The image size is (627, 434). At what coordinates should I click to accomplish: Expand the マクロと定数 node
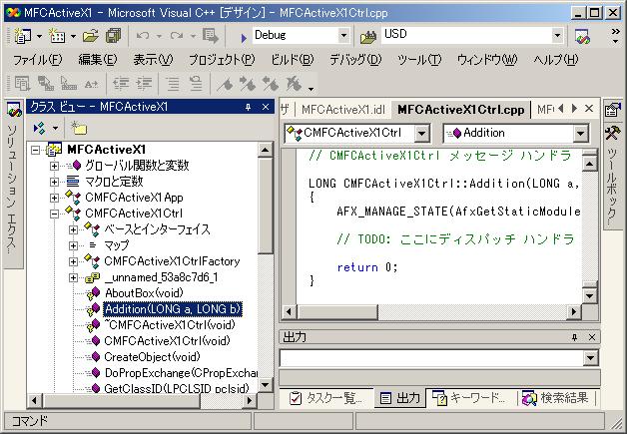[x=54, y=182]
